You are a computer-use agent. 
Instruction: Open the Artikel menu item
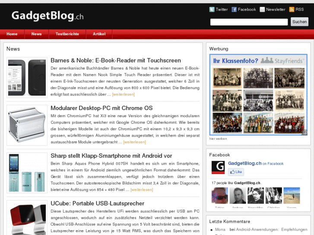point(99,34)
